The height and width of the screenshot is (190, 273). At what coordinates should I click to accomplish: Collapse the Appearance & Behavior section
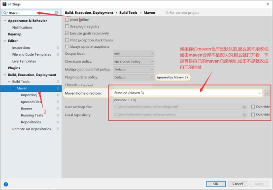tap(5, 21)
